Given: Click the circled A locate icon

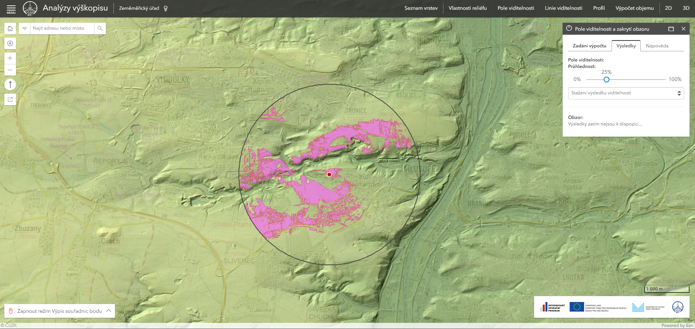Looking at the screenshot, I should pos(10,43).
